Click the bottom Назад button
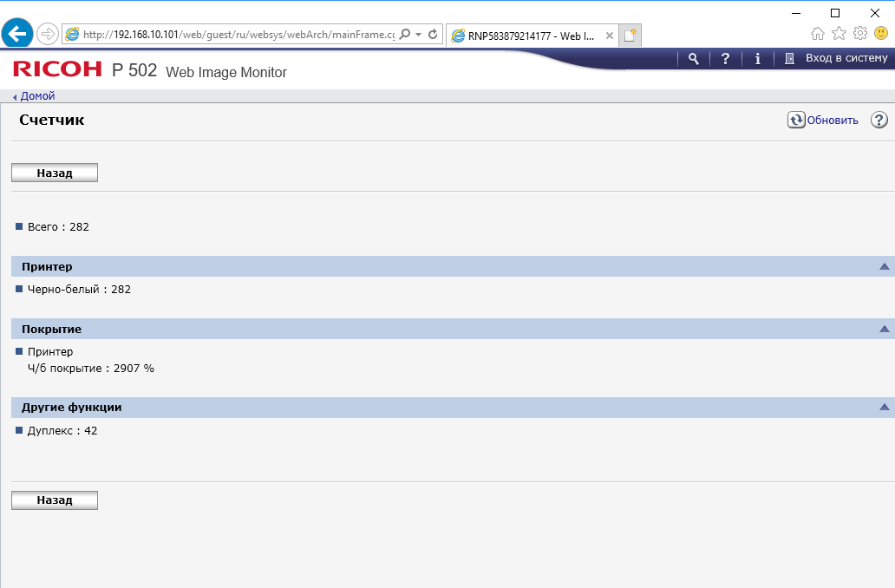 tap(55, 500)
